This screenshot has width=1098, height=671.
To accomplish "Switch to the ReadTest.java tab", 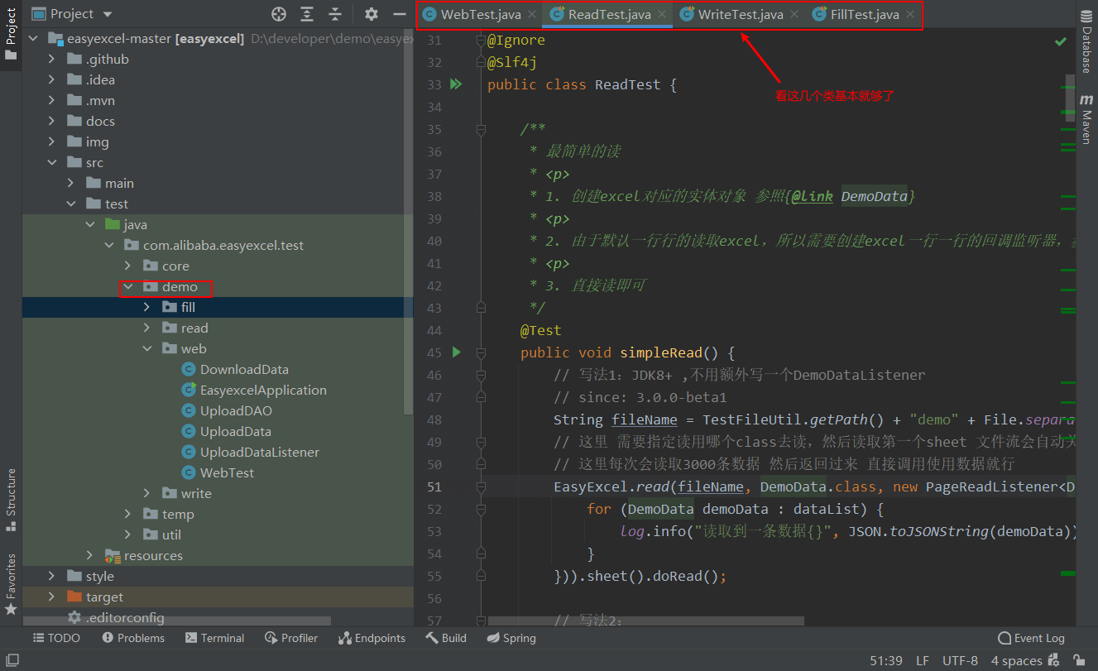I will 610,15.
